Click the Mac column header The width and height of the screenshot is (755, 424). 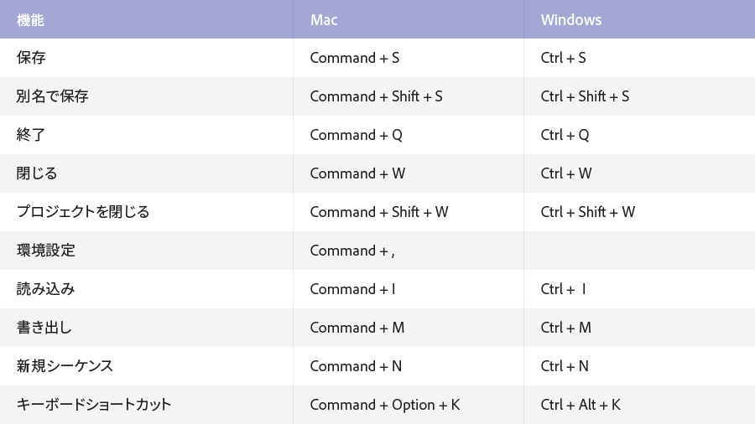324,19
